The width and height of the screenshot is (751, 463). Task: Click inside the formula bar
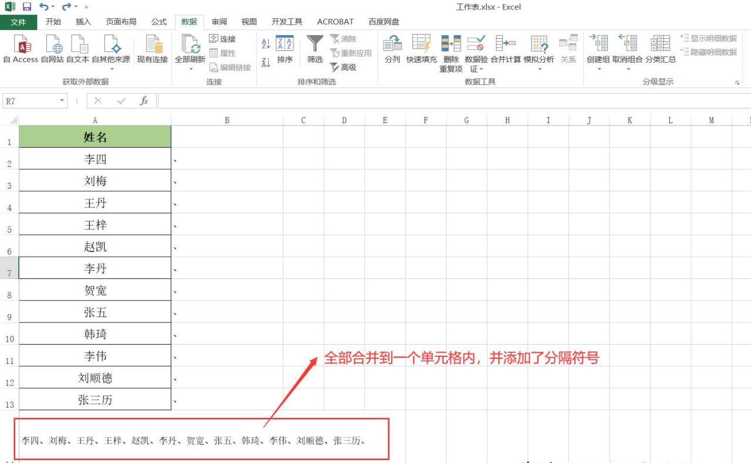pyautogui.click(x=454, y=101)
